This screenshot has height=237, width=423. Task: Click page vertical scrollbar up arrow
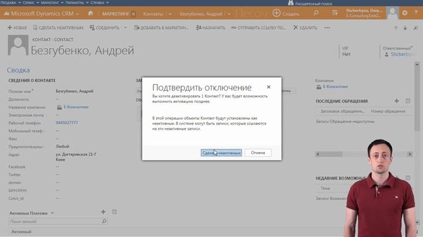pos(417,65)
